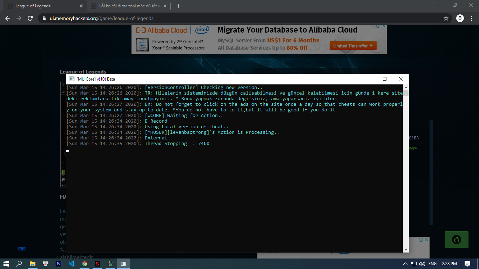Open File Explorer from the taskbar
Screen dimensions: 479x269
[x=33, y=263]
